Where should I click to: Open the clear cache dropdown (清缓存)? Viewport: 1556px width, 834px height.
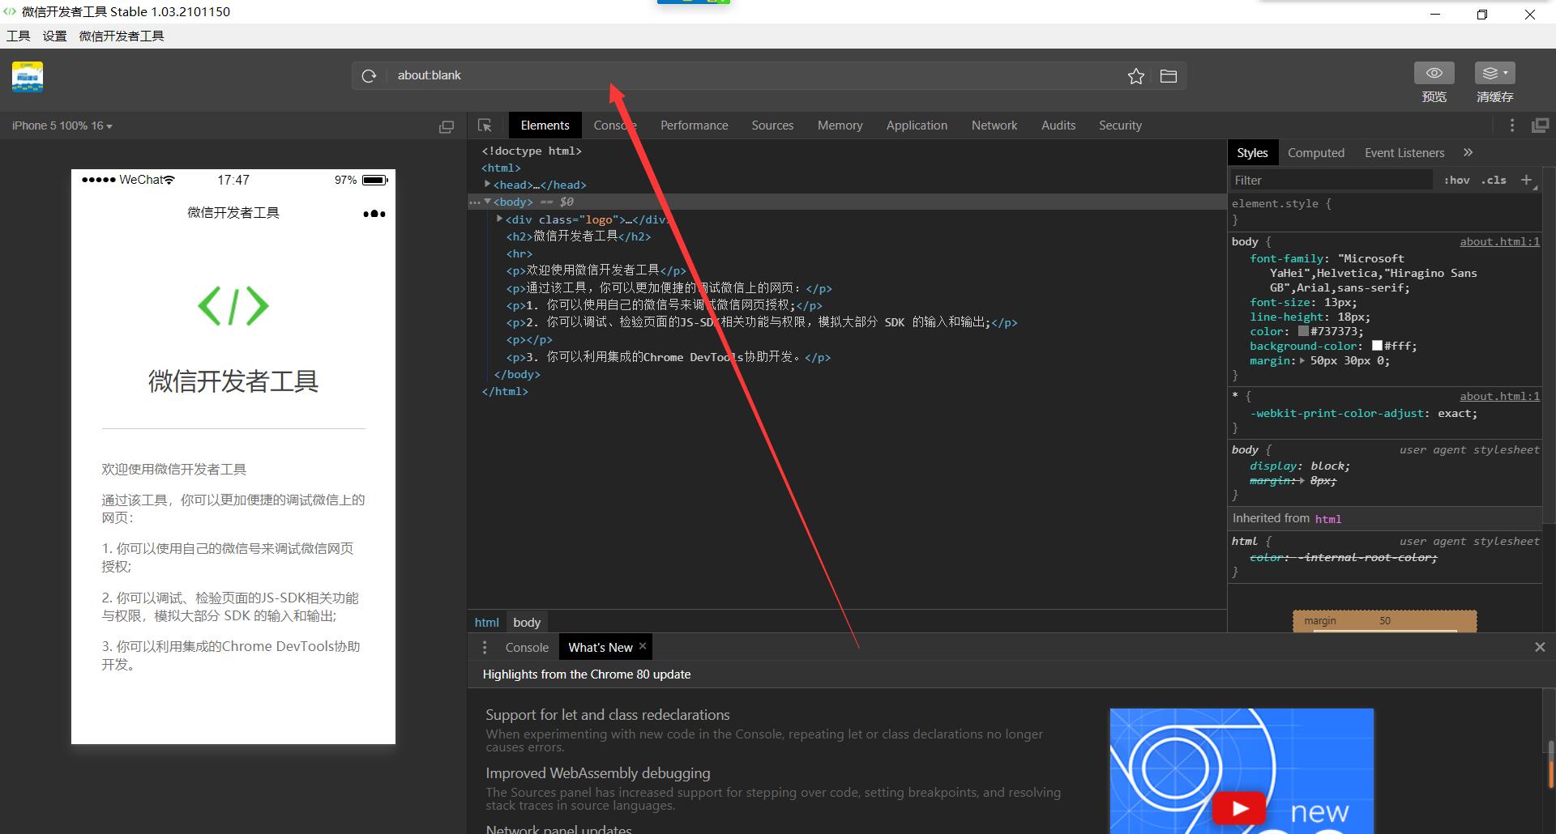coord(1494,73)
